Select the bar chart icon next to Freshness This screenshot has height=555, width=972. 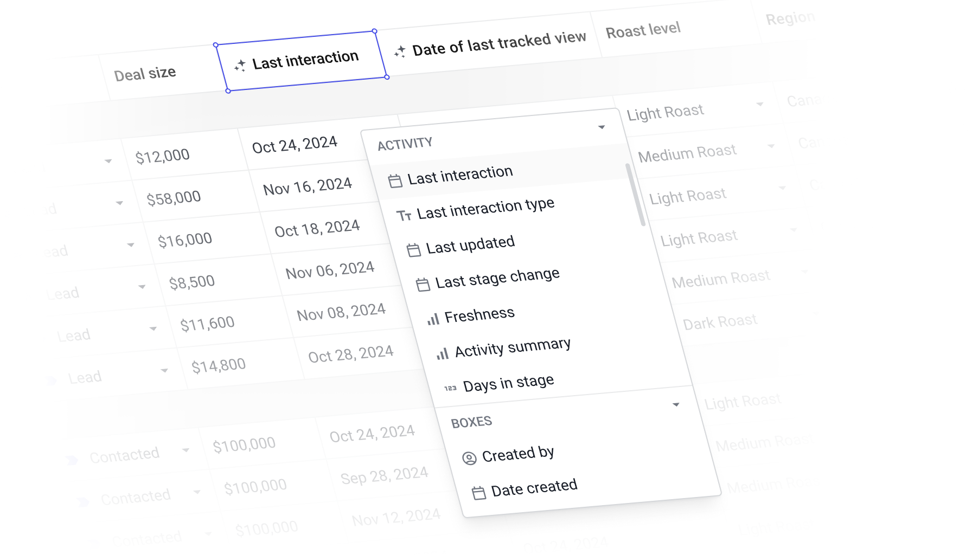(x=433, y=319)
